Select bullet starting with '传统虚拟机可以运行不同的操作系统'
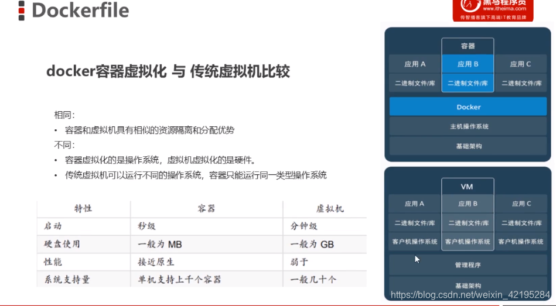556x306 pixels. (196, 175)
